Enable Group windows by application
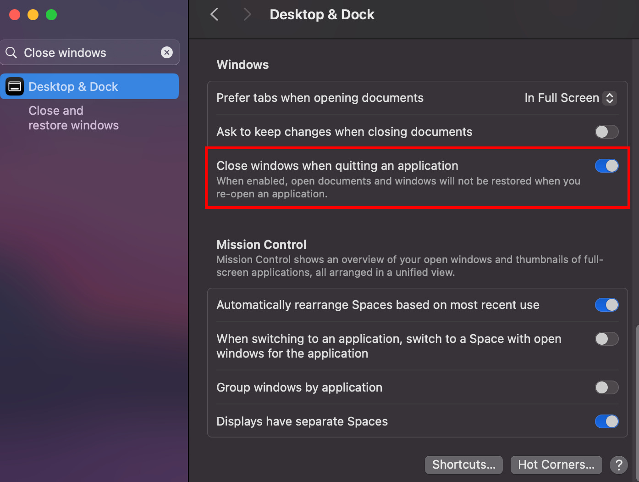The height and width of the screenshot is (482, 639). pyautogui.click(x=606, y=387)
